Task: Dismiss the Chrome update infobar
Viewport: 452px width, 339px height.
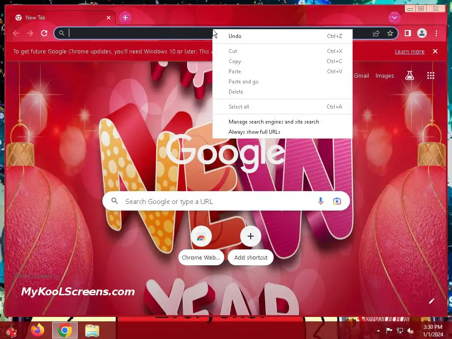Action: click(435, 51)
